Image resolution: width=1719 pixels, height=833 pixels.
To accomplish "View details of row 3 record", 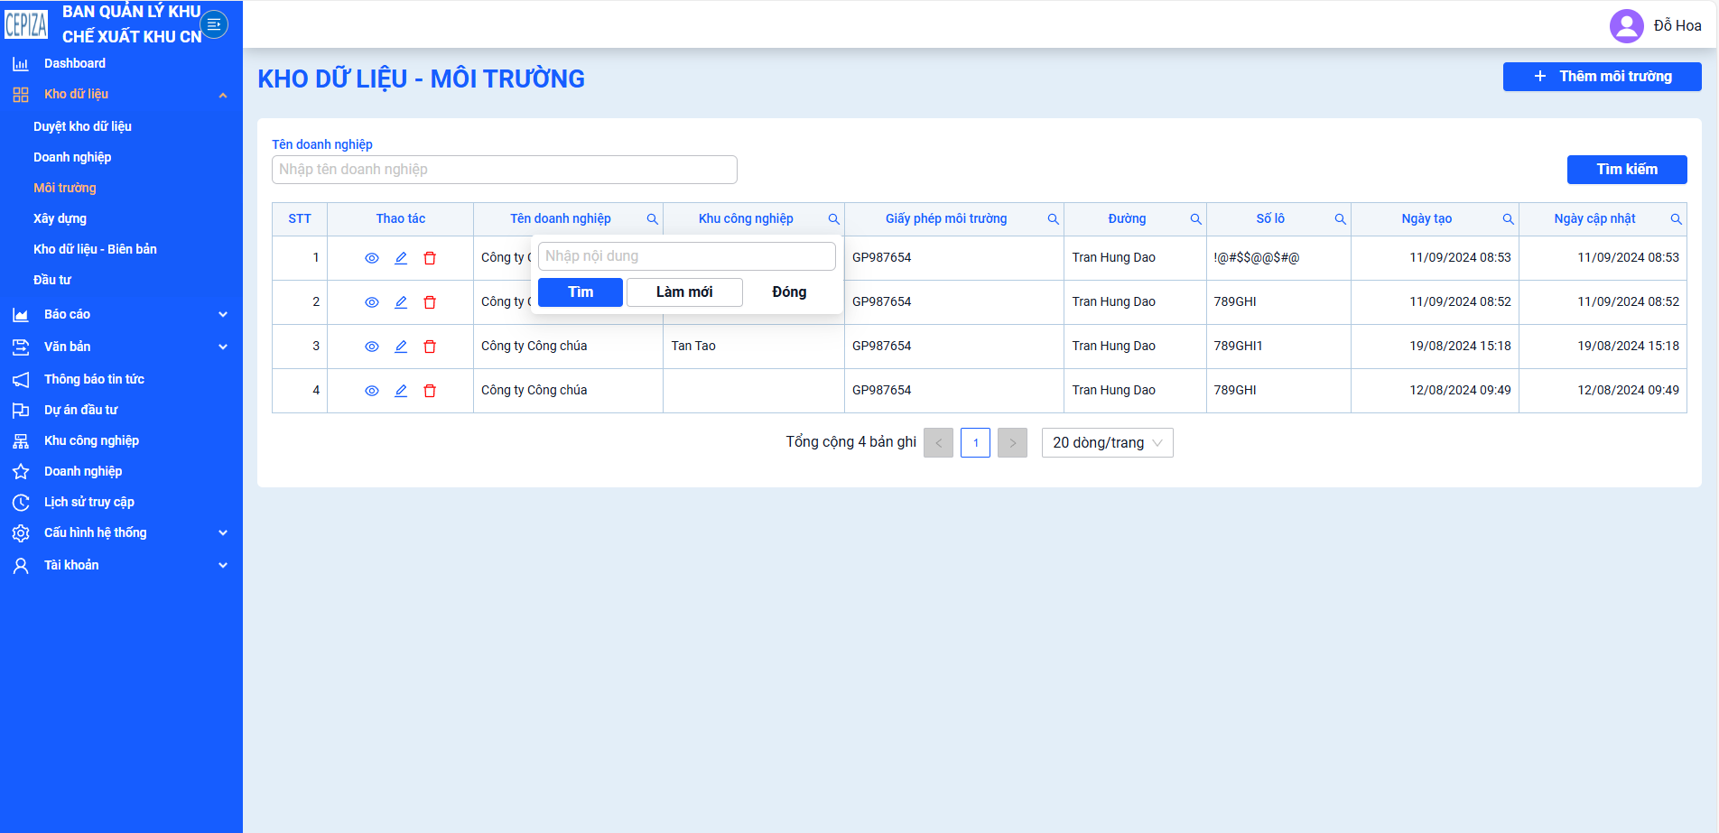I will (x=371, y=347).
